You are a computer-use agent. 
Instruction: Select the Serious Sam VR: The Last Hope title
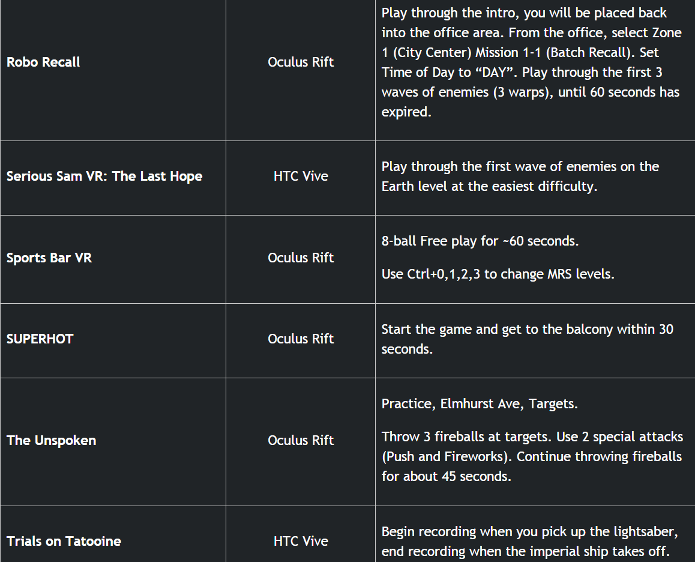pos(104,176)
